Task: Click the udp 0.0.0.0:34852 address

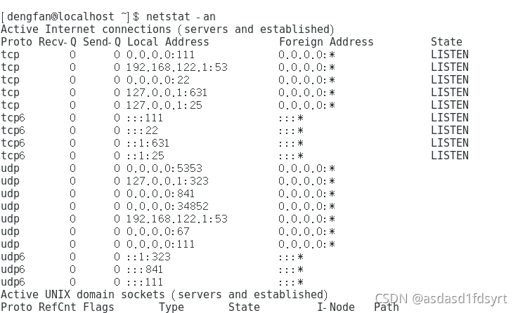Action: (x=167, y=206)
